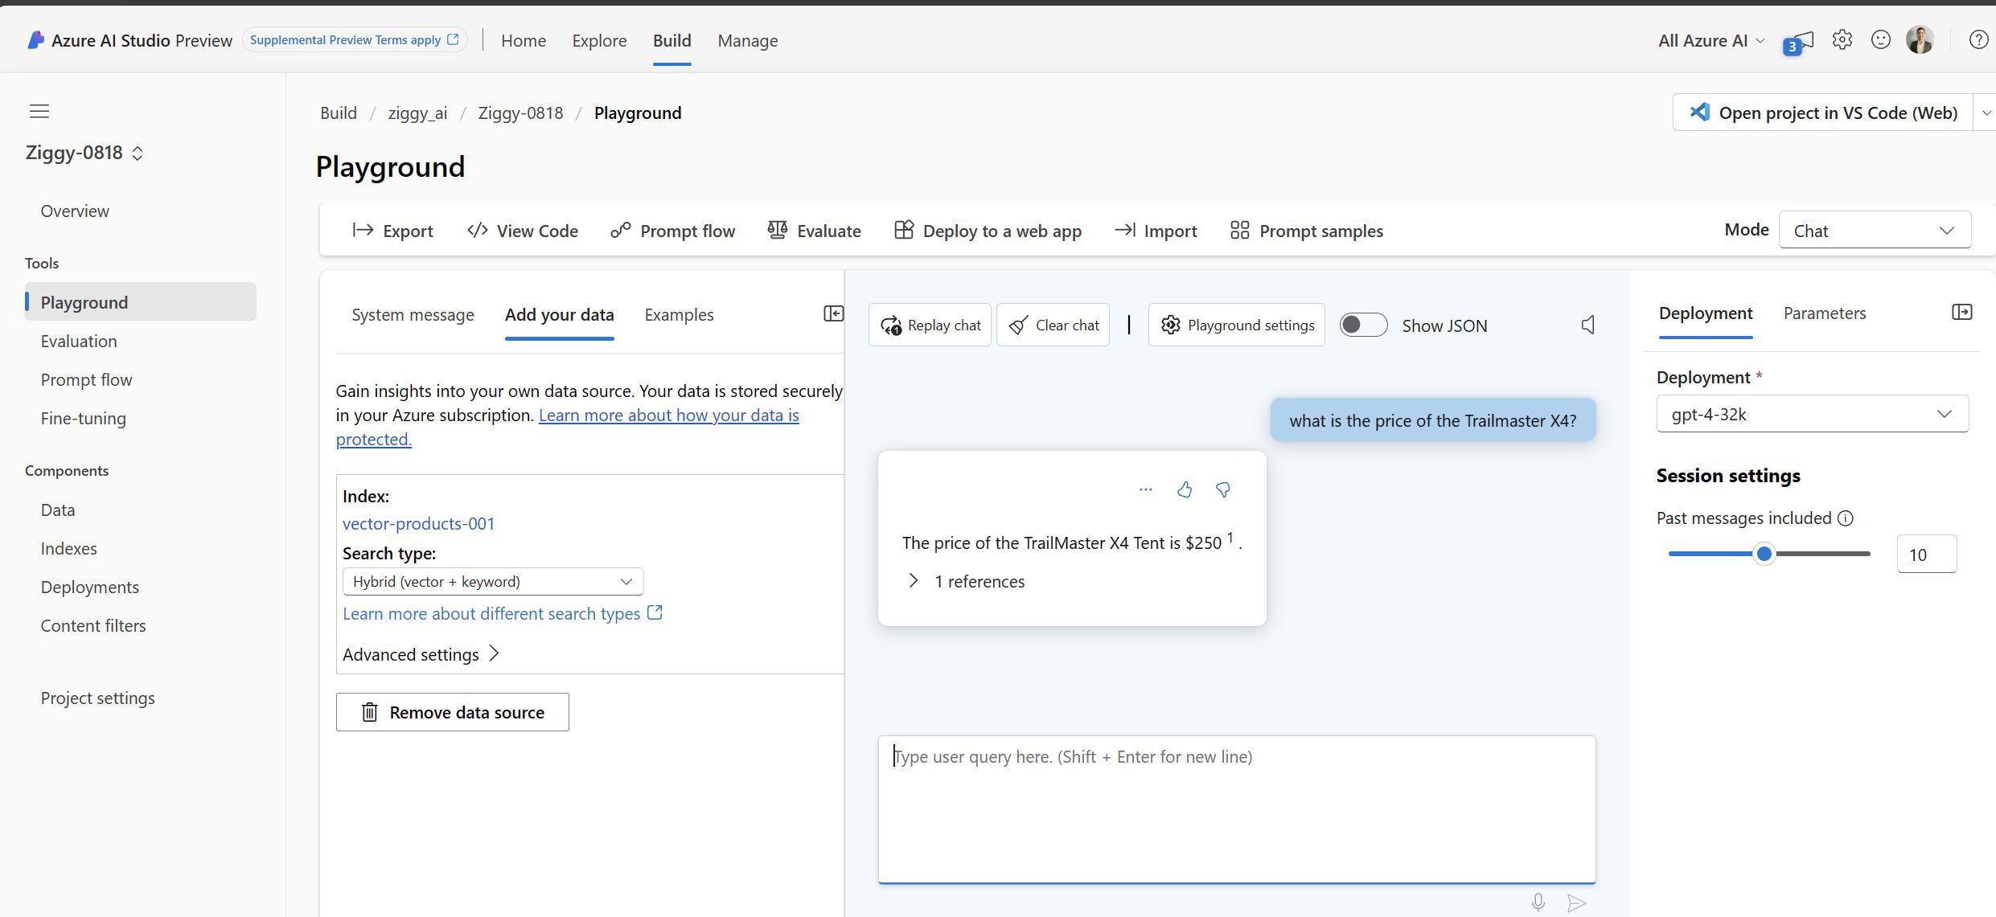The height and width of the screenshot is (917, 1996).
Task: Open the announcements megaphone icon
Action: 1800,41
